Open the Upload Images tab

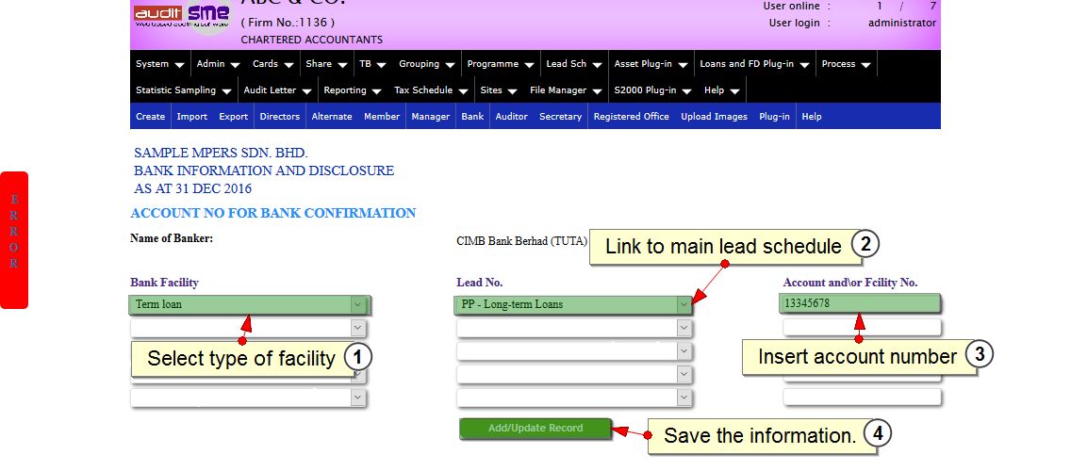point(714,117)
